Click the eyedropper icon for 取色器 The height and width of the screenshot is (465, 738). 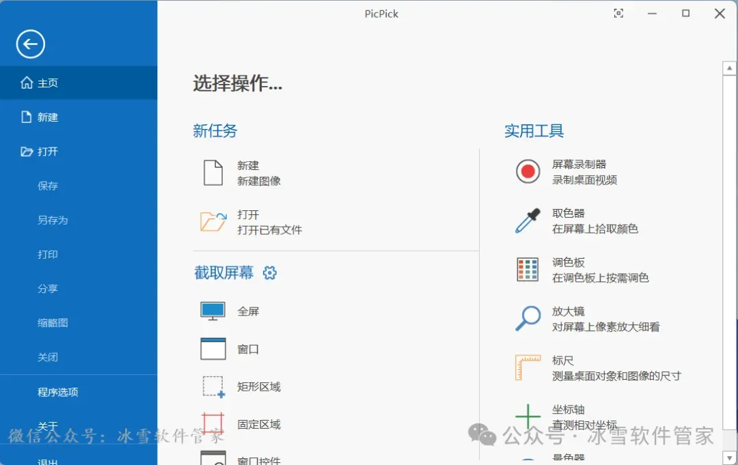[x=528, y=221]
